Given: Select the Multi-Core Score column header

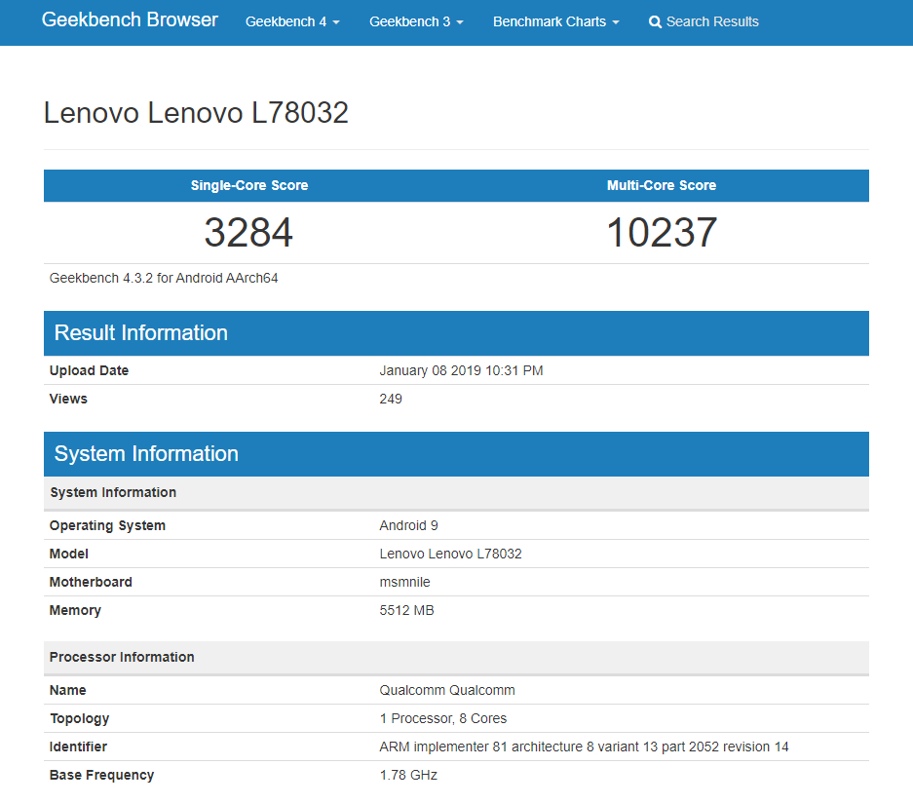Looking at the screenshot, I should tap(662, 185).
